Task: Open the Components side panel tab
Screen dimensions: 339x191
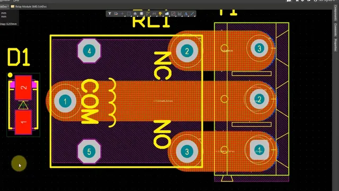Action: 335,13
